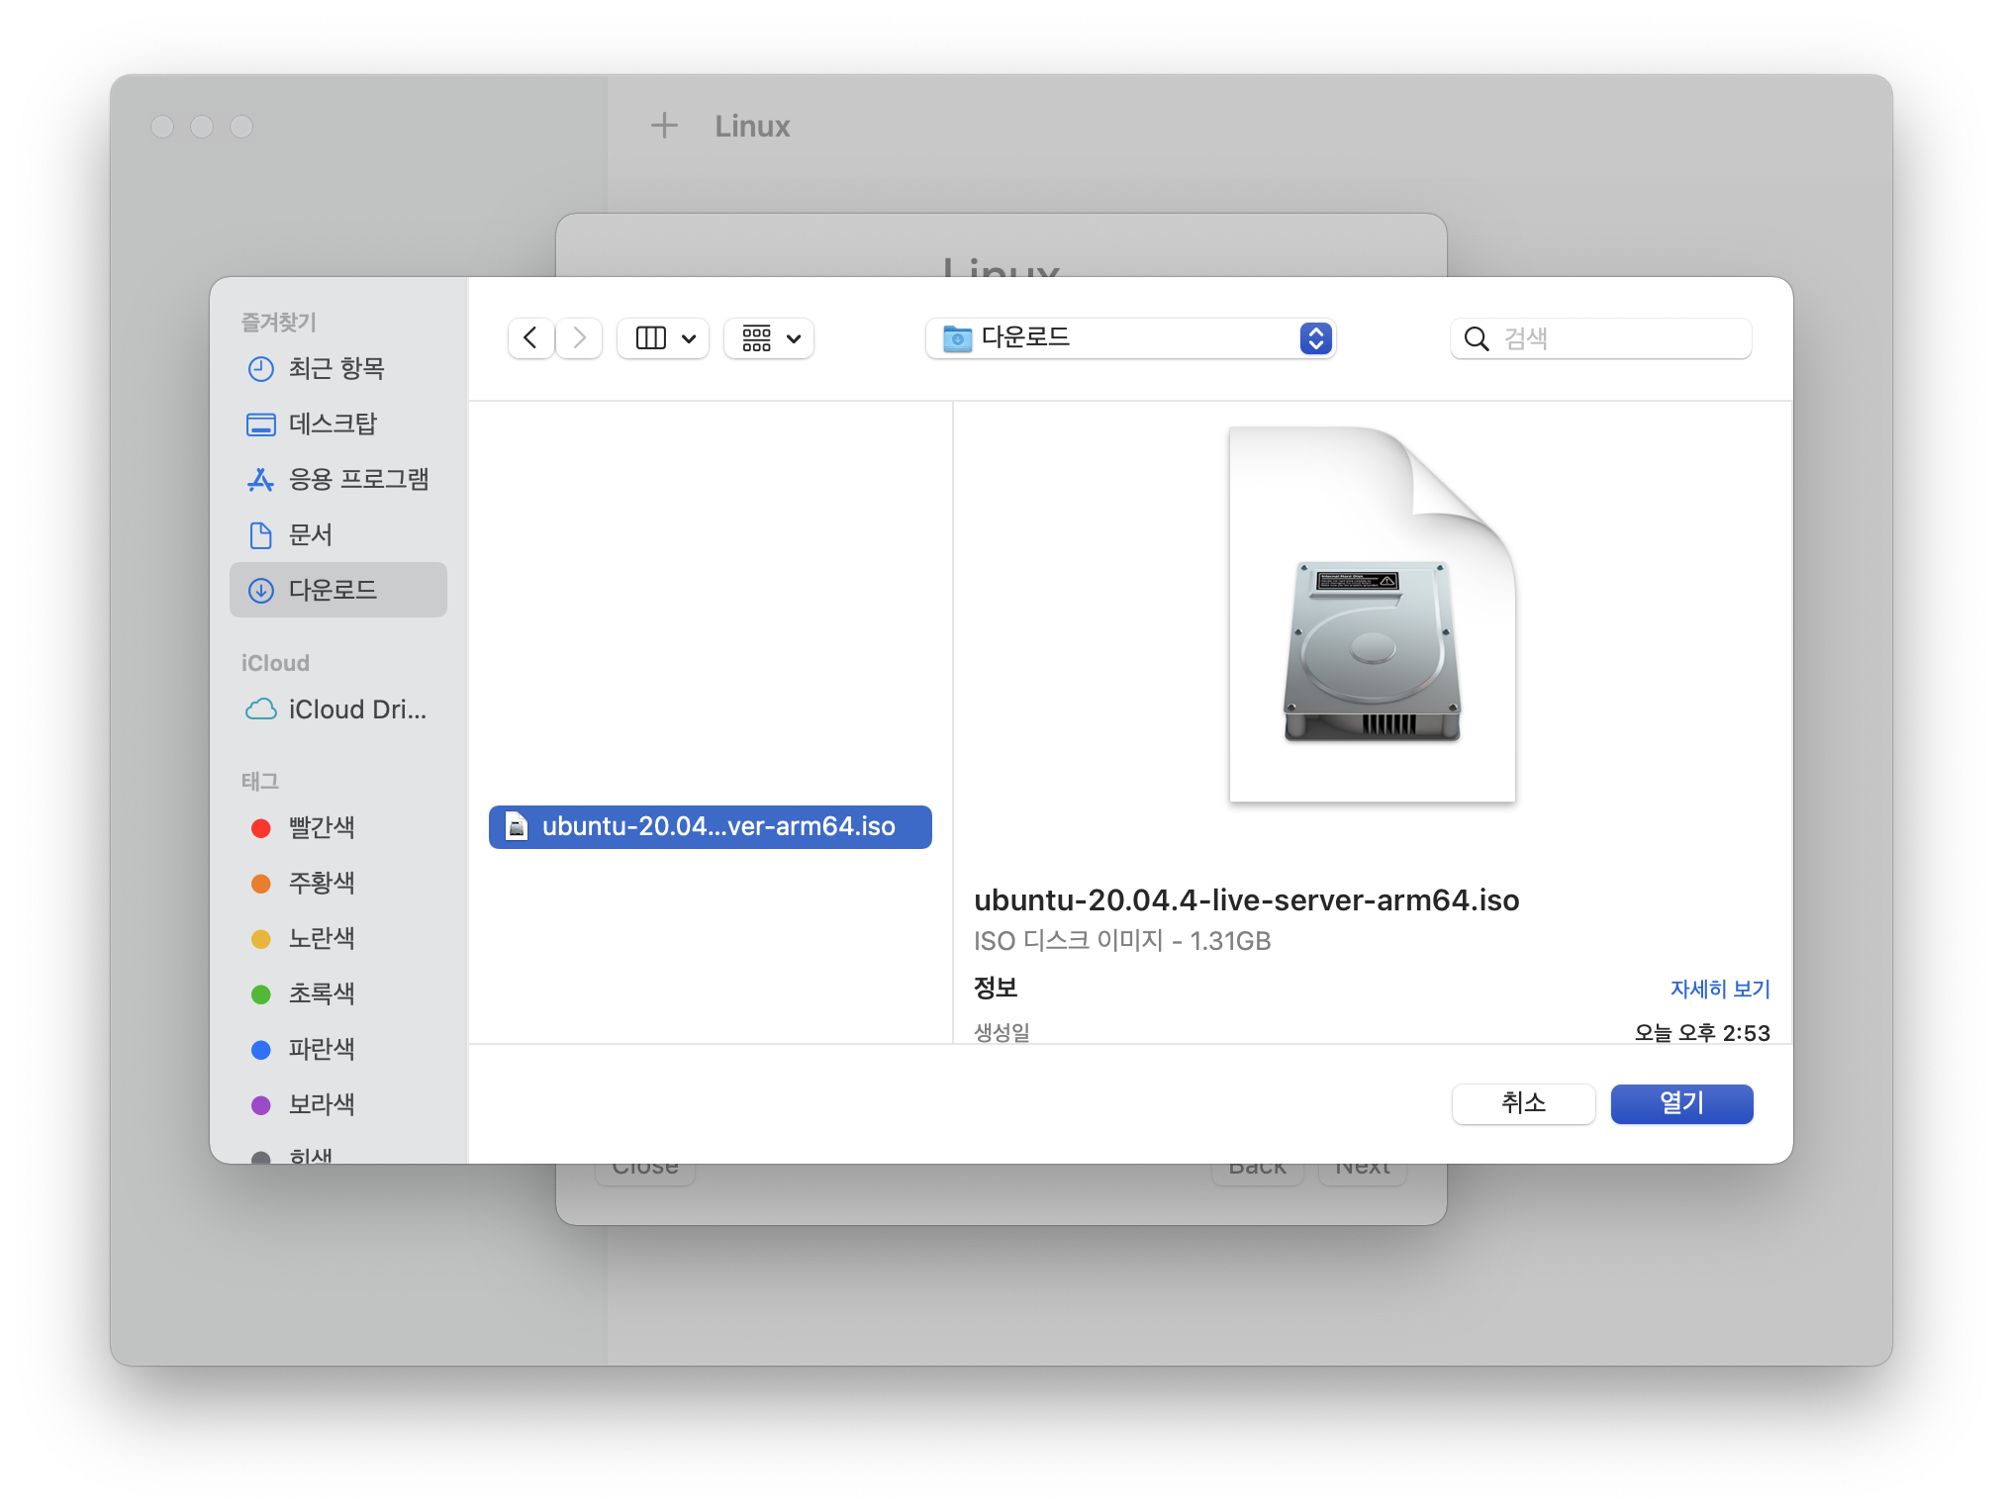Image resolution: width=2003 pixels, height=1512 pixels.
Task: Go to 데스크탑 folder in sidebar
Action: [333, 425]
